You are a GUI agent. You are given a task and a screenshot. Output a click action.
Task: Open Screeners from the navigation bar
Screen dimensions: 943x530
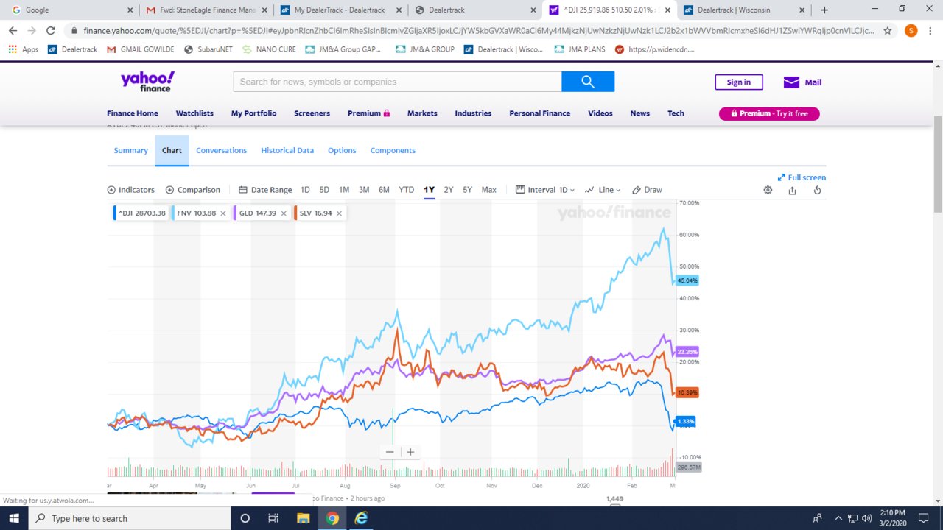click(x=312, y=113)
